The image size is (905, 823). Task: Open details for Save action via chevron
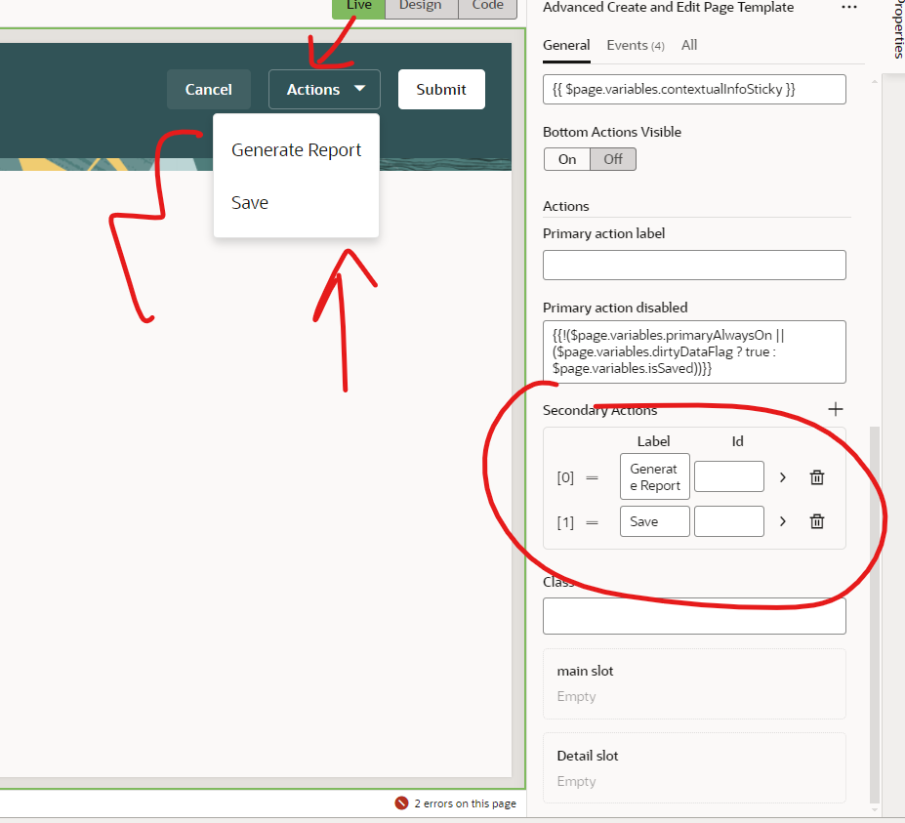pyautogui.click(x=782, y=521)
